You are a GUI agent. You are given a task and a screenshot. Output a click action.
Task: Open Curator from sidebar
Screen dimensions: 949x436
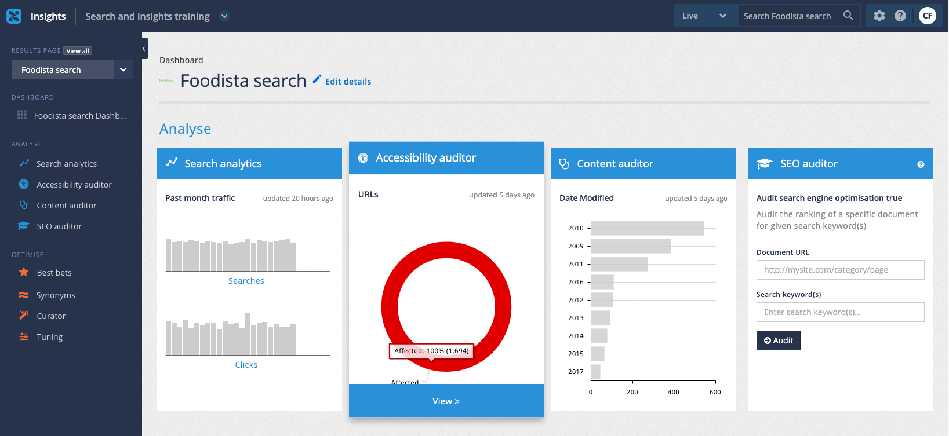pos(51,316)
